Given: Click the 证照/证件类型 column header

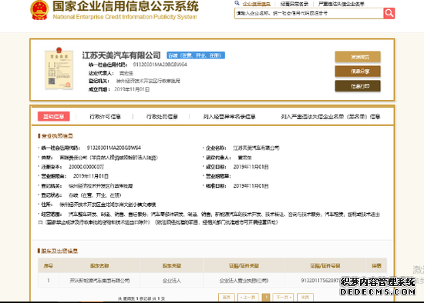Looking at the screenshot, I should (x=244, y=266).
